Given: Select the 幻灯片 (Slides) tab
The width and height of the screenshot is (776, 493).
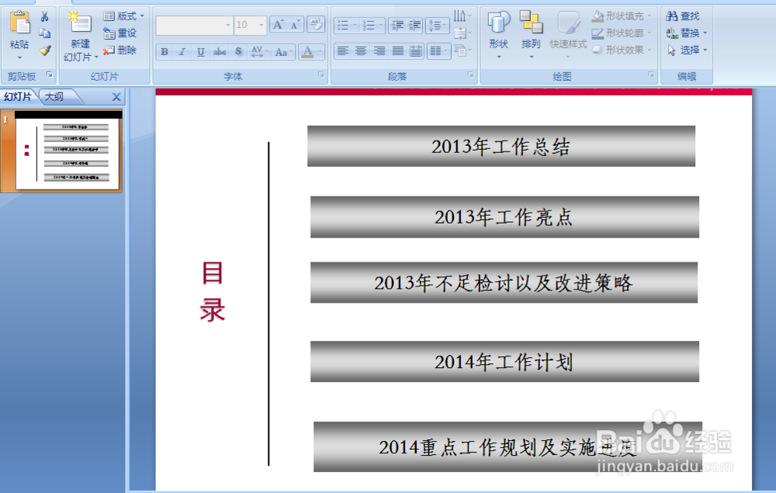Looking at the screenshot, I should pyautogui.click(x=17, y=96).
